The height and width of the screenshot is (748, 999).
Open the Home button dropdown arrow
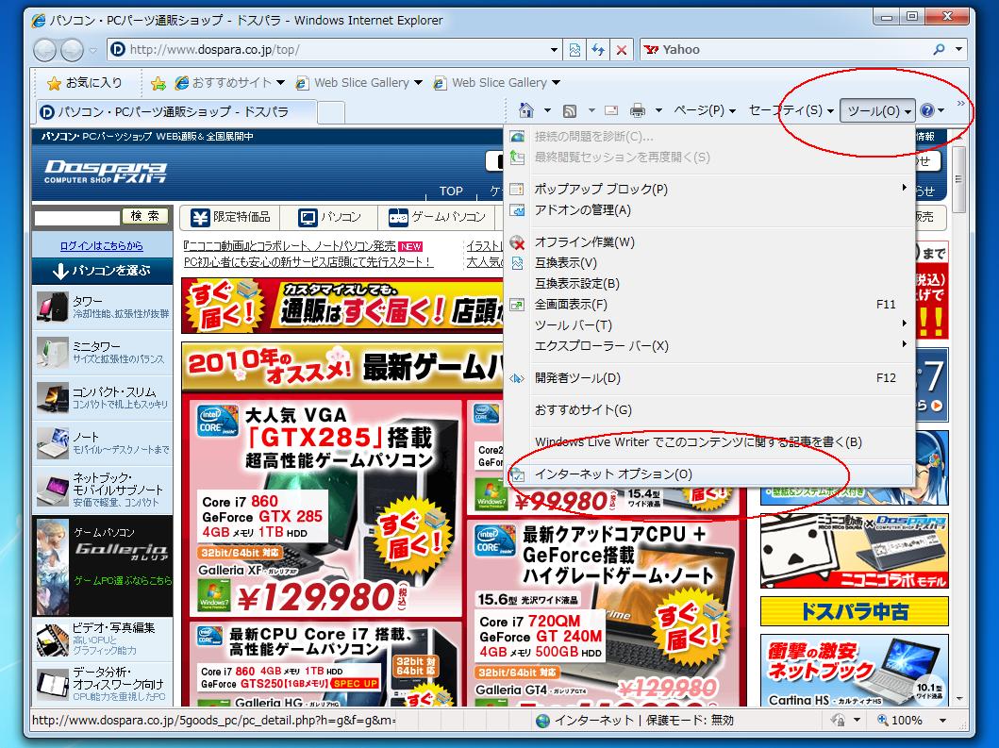pos(547,111)
